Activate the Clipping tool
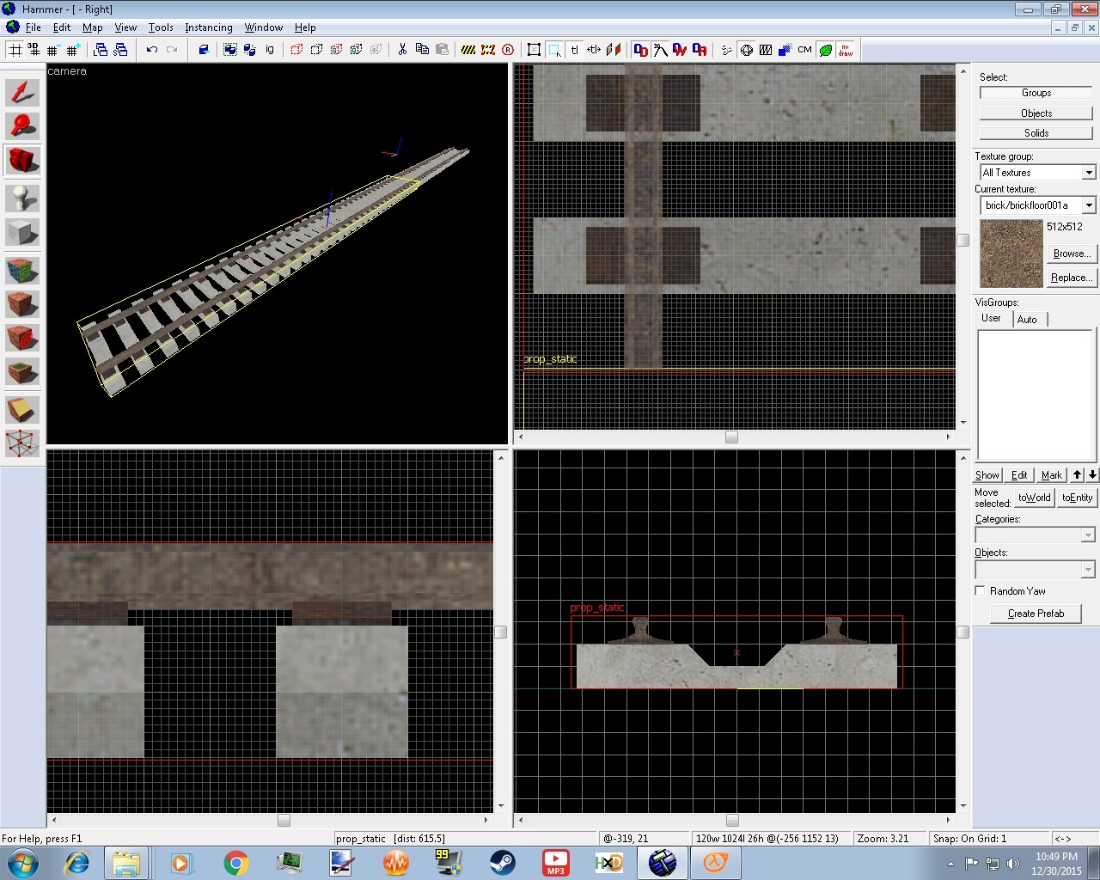 pyautogui.click(x=22, y=409)
